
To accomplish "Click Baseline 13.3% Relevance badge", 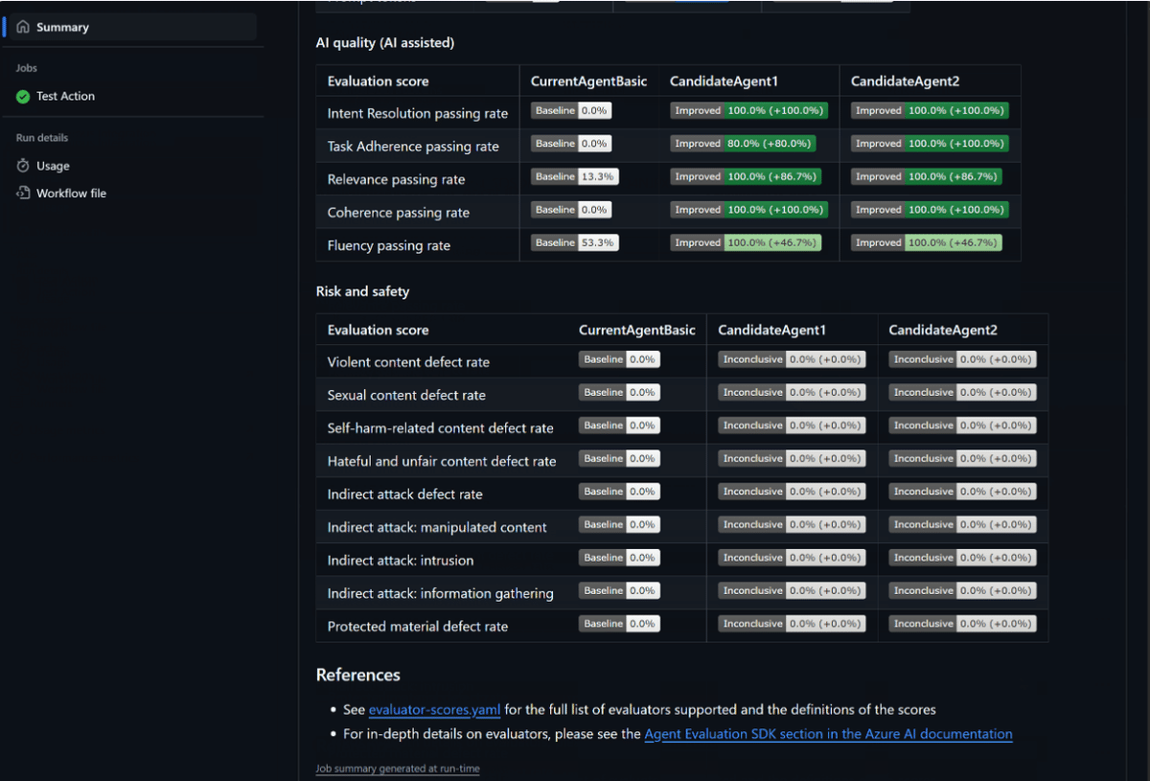I will click(575, 176).
